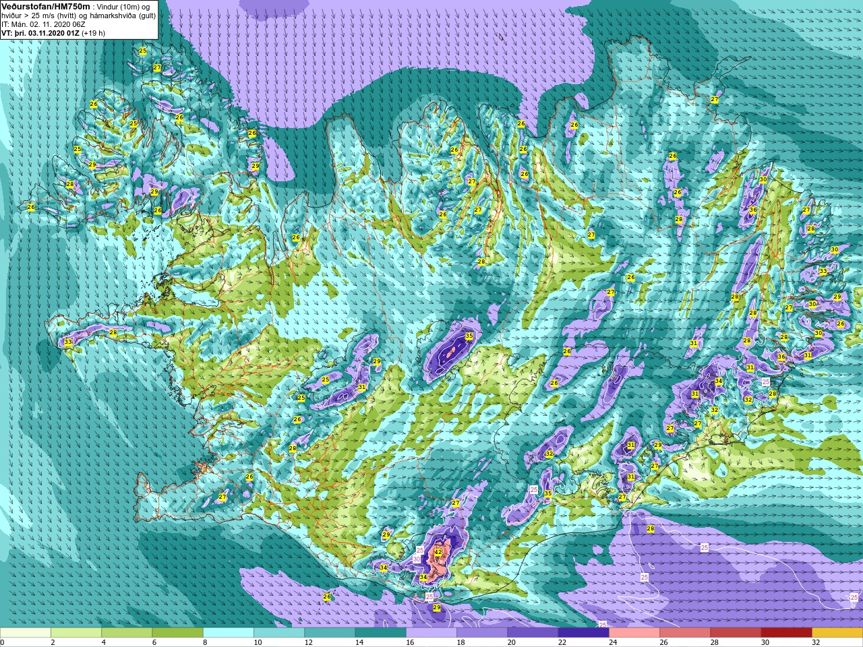Pick the green 4–6 m/s legend swatch
The height and width of the screenshot is (647, 863).
(127, 633)
